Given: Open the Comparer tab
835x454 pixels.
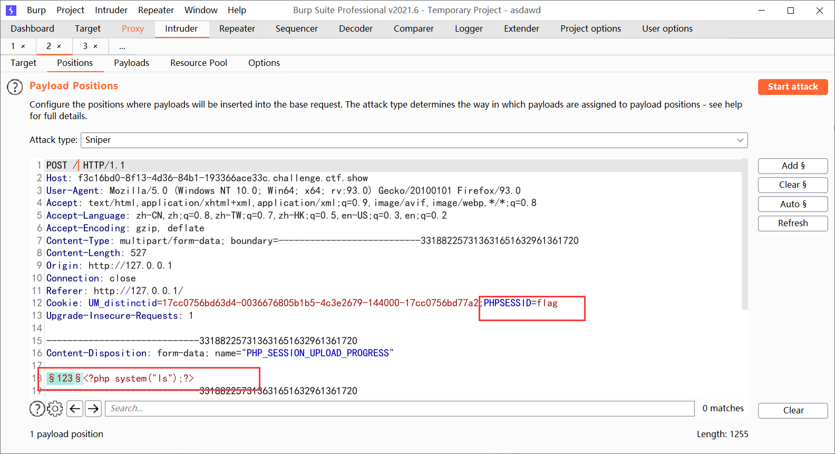Looking at the screenshot, I should coord(414,28).
